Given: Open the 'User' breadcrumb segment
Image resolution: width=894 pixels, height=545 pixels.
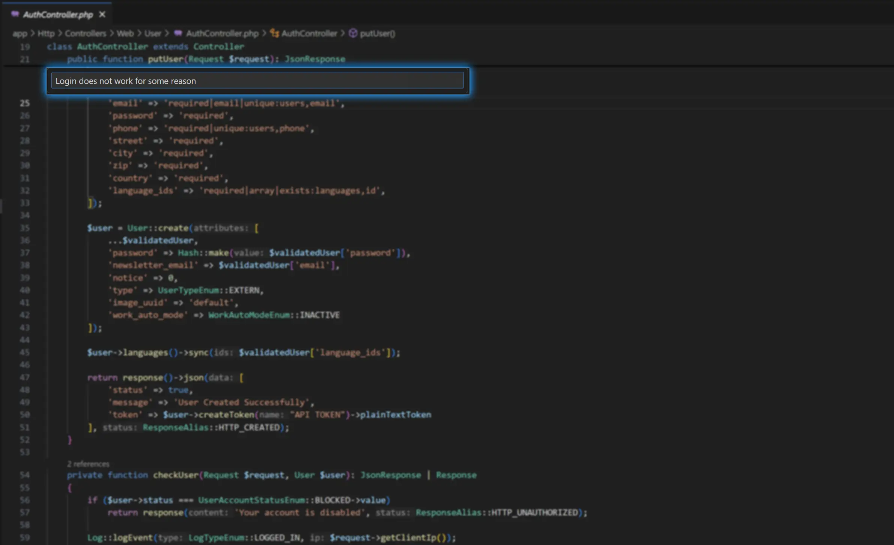Looking at the screenshot, I should [x=152, y=34].
